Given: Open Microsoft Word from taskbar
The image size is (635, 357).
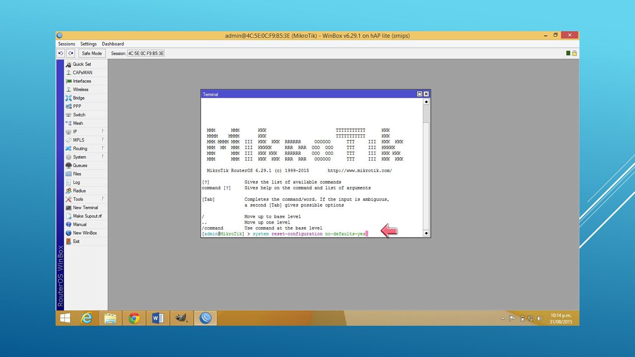Looking at the screenshot, I should pyautogui.click(x=158, y=318).
